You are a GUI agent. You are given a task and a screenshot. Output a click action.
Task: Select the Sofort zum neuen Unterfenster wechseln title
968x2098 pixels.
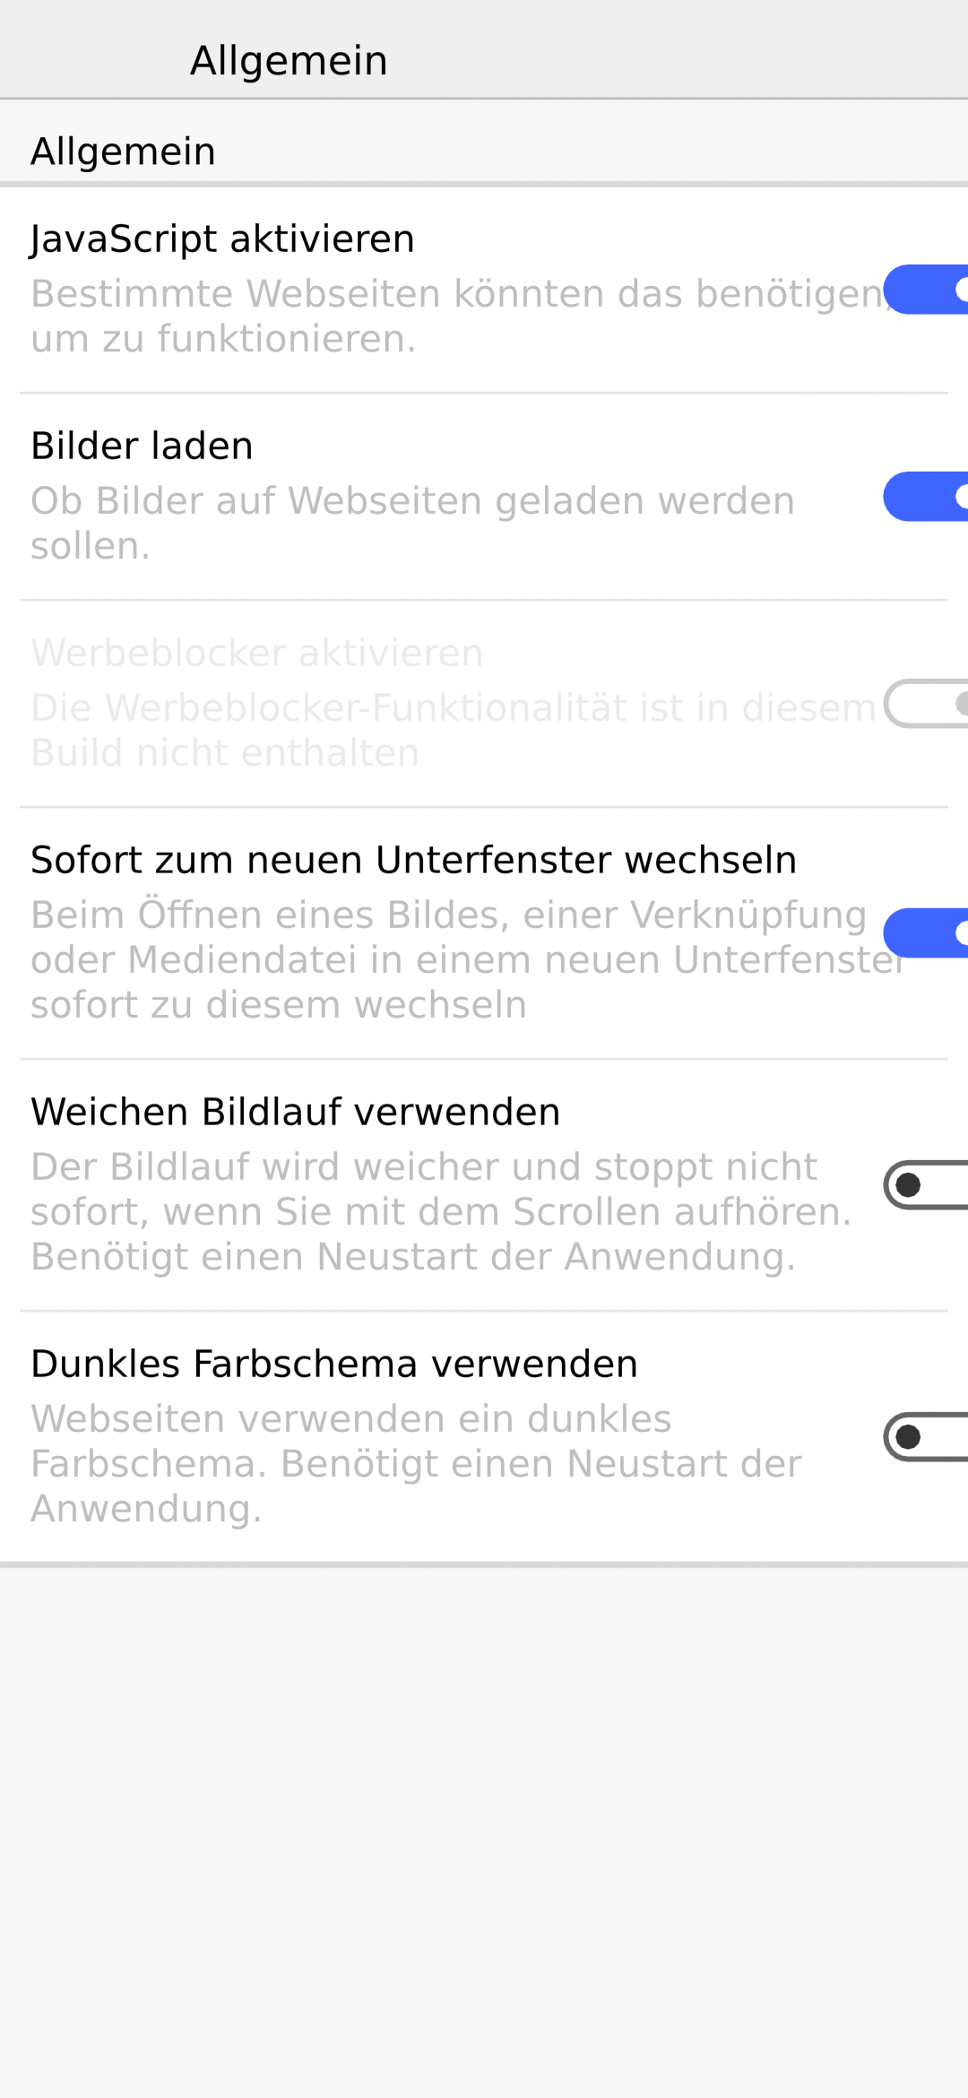413,860
